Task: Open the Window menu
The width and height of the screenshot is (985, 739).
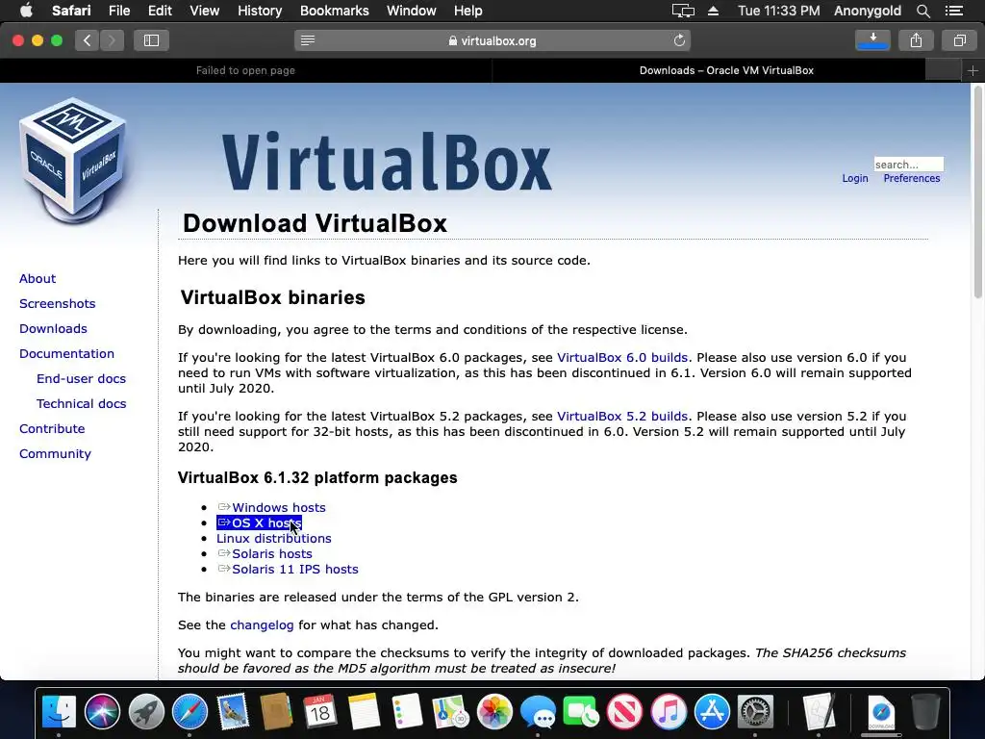Action: (411, 11)
